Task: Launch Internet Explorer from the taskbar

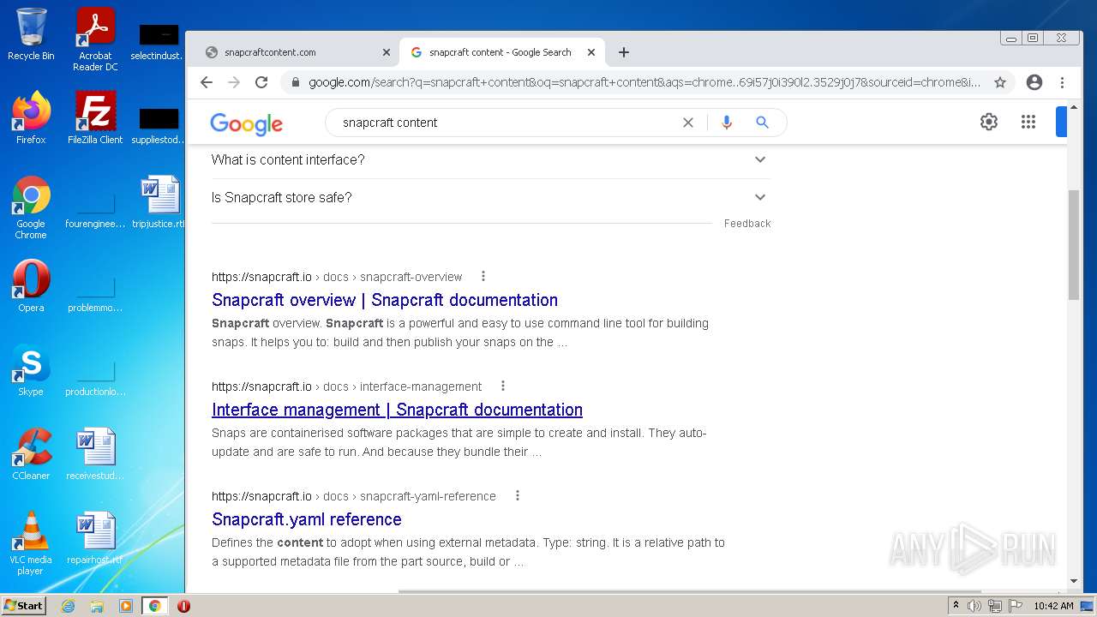Action: [68, 606]
